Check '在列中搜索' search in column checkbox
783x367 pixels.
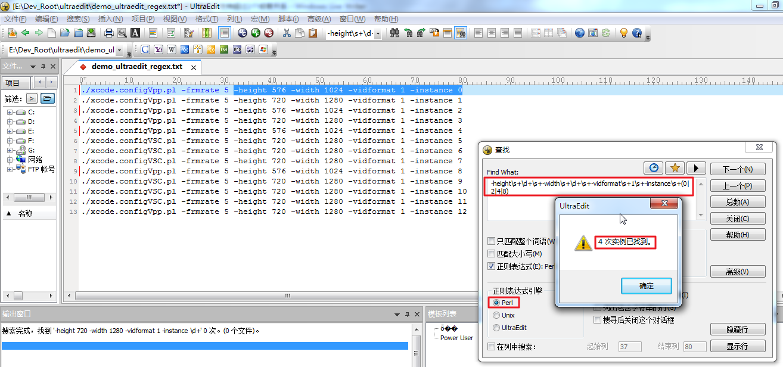(491, 347)
